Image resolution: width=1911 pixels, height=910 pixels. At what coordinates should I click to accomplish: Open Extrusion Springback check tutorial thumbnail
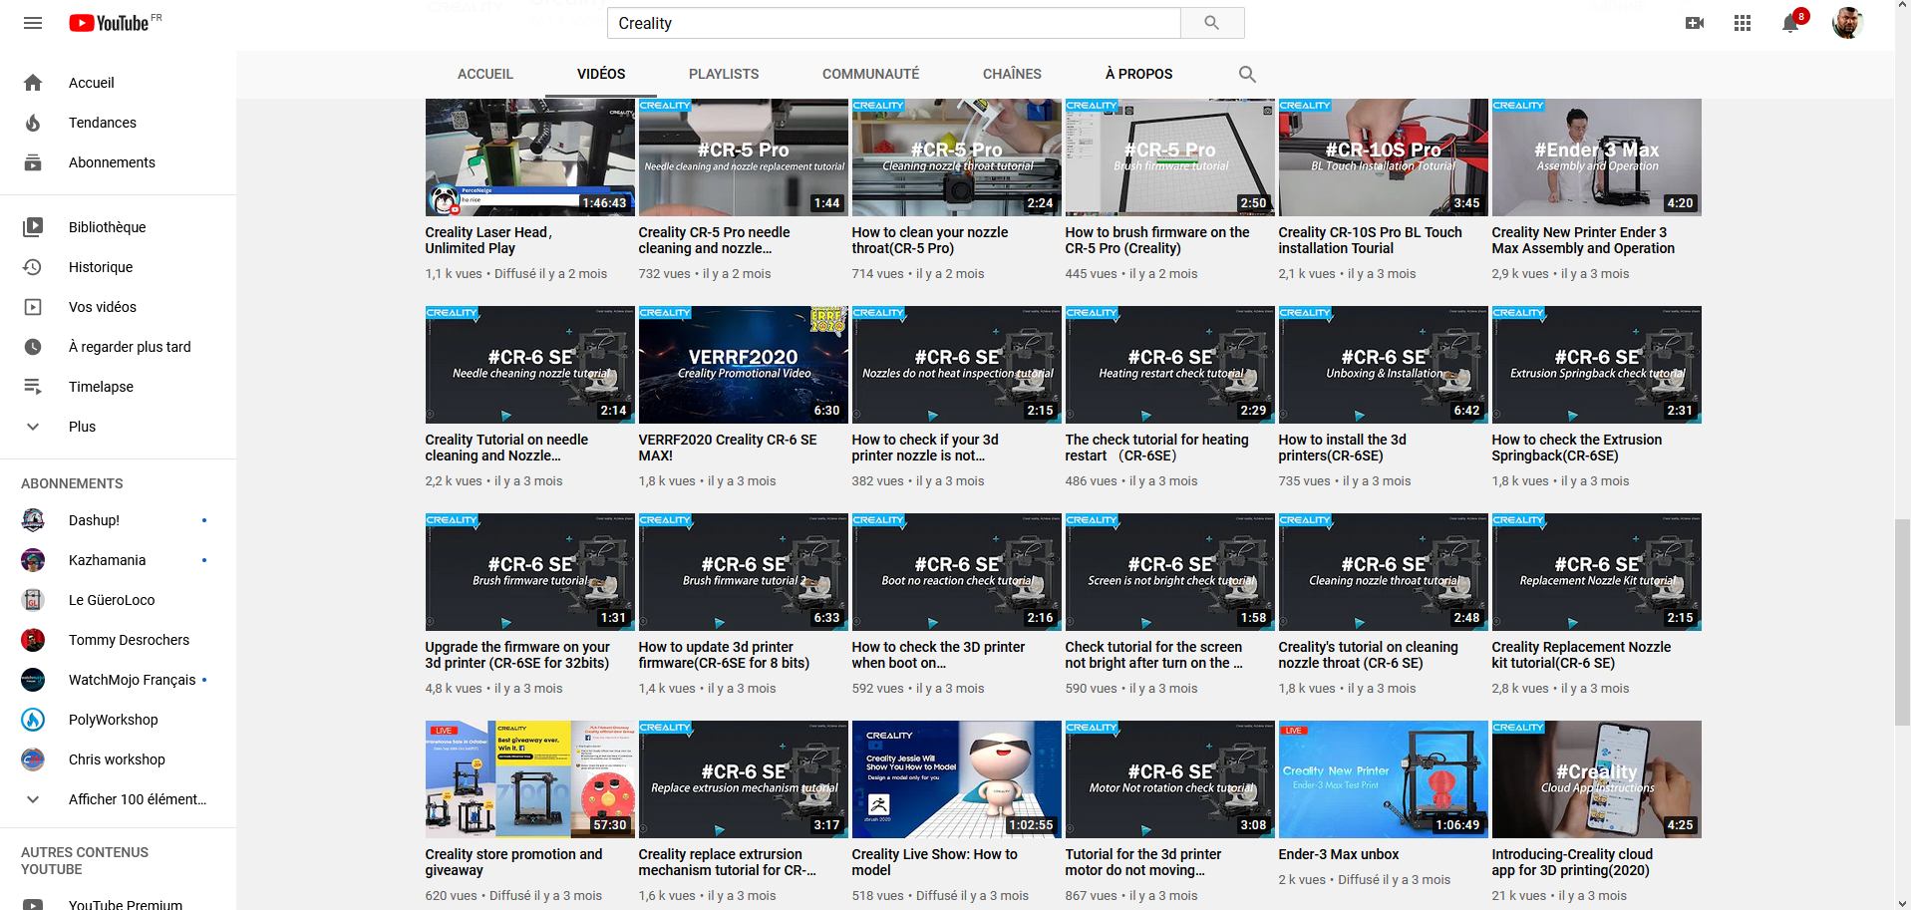pos(1596,365)
